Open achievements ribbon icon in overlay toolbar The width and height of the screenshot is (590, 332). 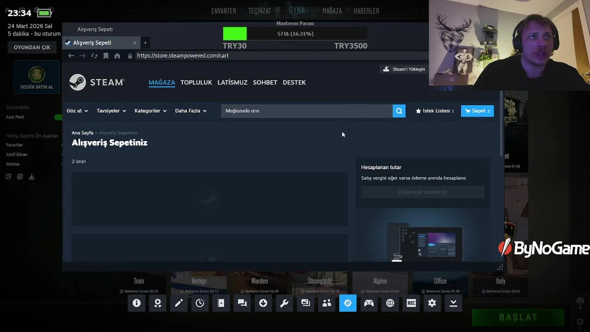coord(158,303)
